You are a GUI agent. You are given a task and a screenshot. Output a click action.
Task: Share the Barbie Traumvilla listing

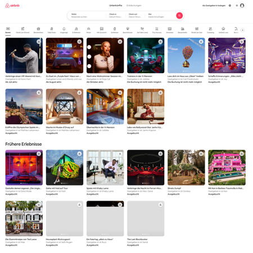(242, 153)
